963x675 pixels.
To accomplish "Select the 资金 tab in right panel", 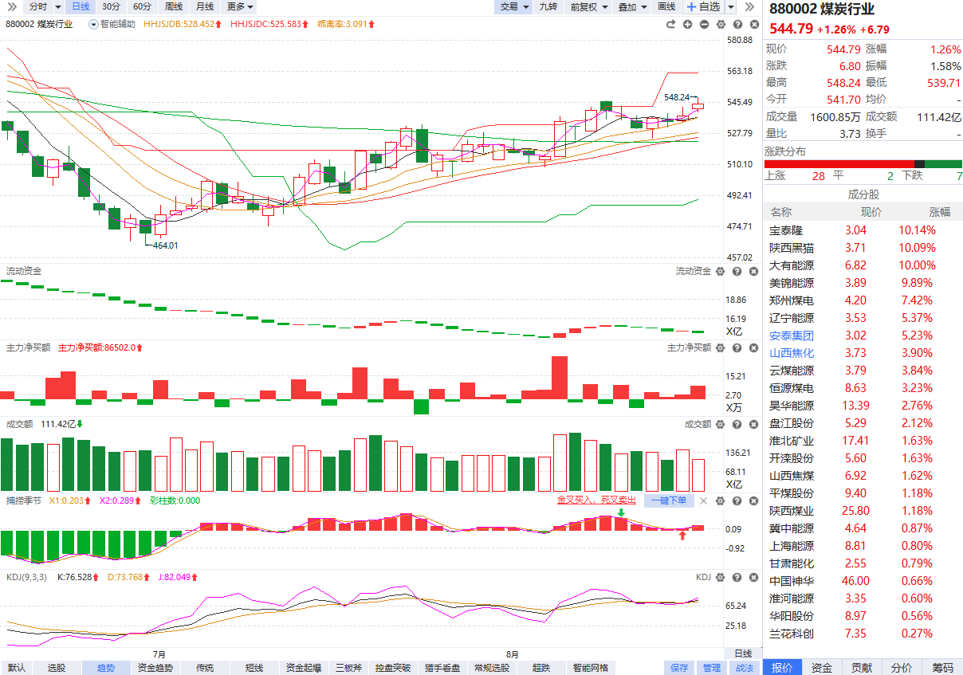I will click(822, 668).
